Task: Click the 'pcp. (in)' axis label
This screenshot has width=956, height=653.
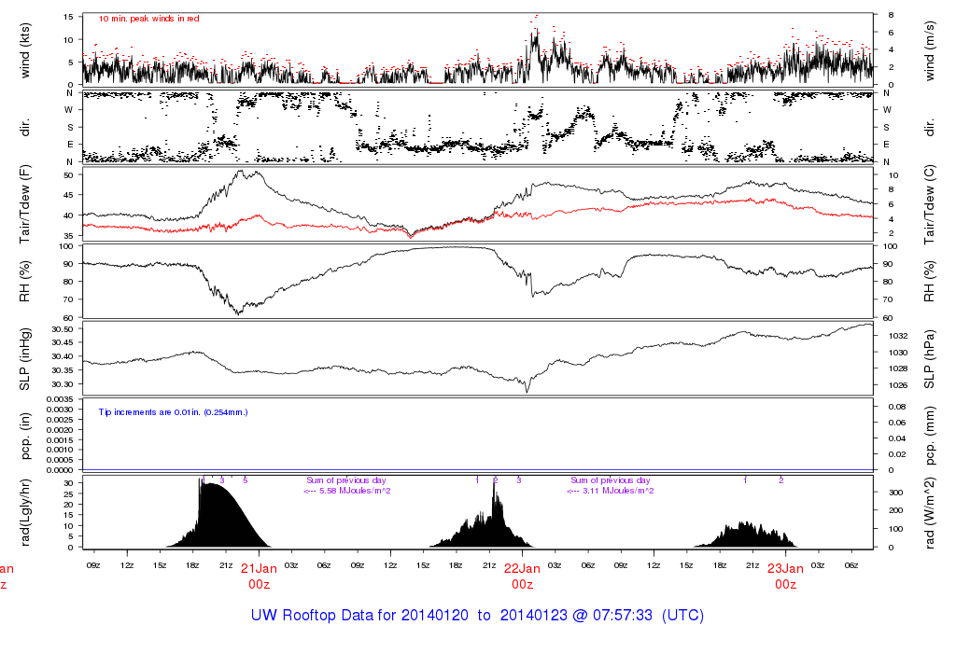Action: coord(25,437)
